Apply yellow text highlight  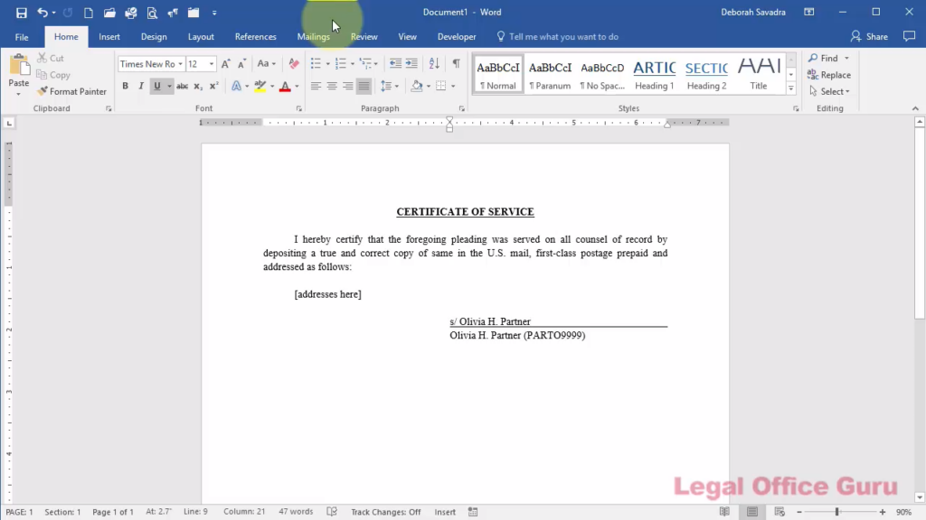[260, 86]
